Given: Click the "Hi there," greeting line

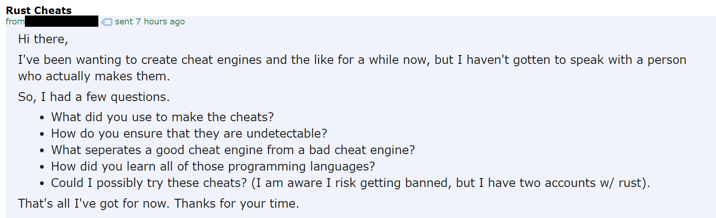Looking at the screenshot, I should click(x=43, y=39).
